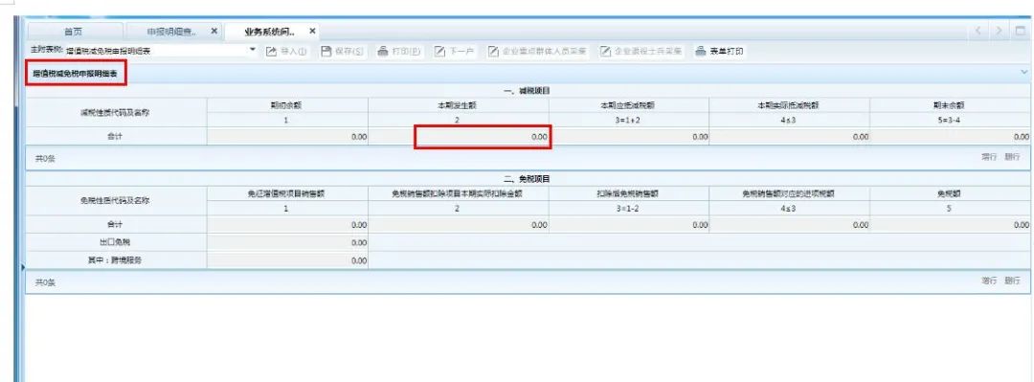Select the 跨境服务 amount cell
Screen dimensions: 1034x382
click(x=287, y=260)
